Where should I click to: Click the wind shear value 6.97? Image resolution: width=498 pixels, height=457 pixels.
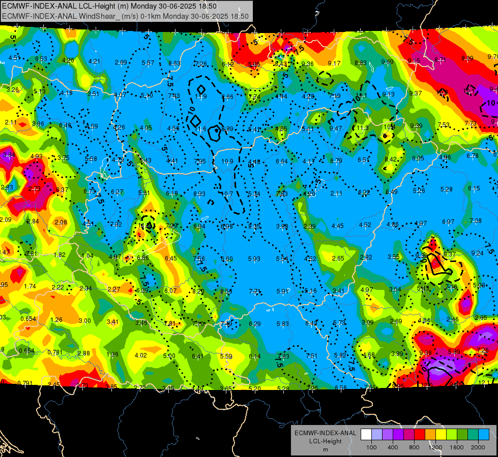coord(448,222)
